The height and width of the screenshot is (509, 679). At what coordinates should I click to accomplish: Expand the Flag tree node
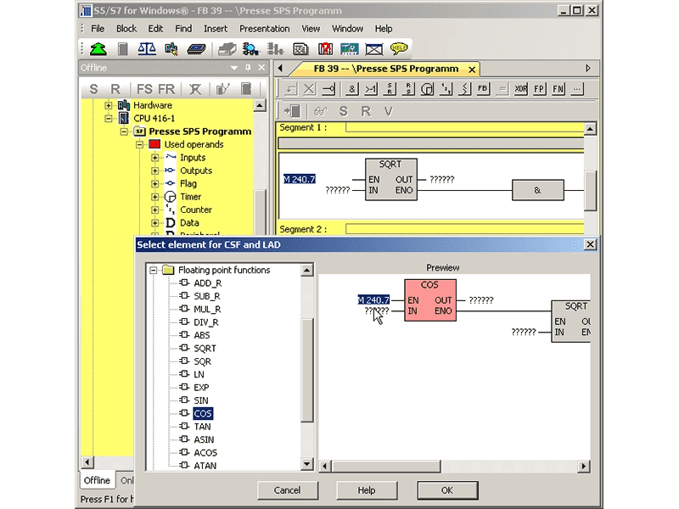pyautogui.click(x=155, y=183)
